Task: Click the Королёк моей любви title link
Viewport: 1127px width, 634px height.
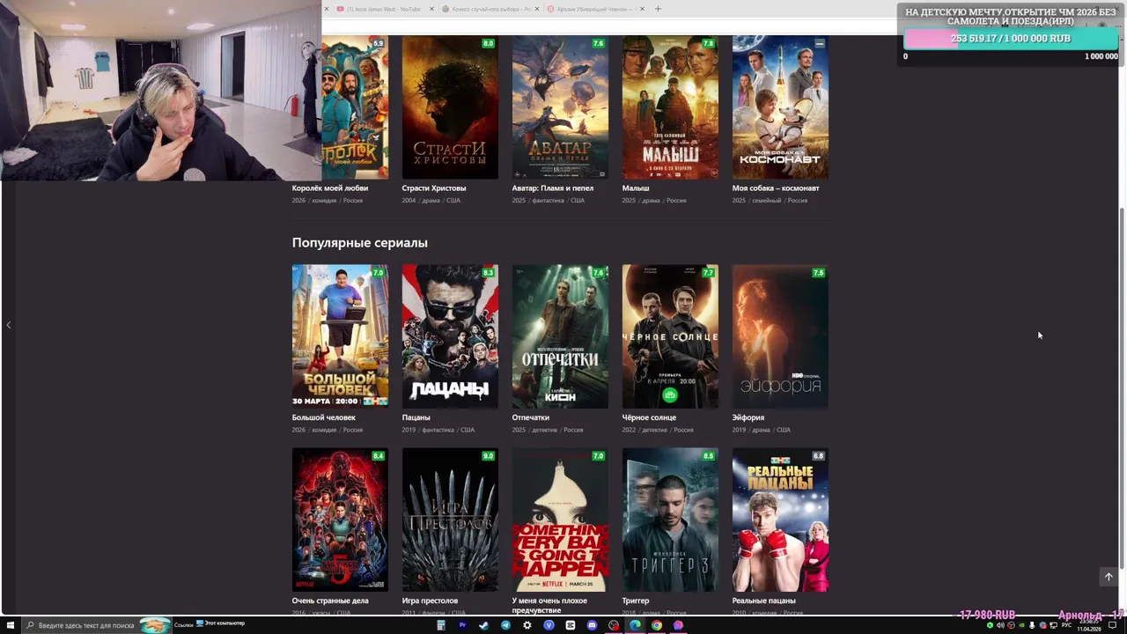Action: pos(330,188)
